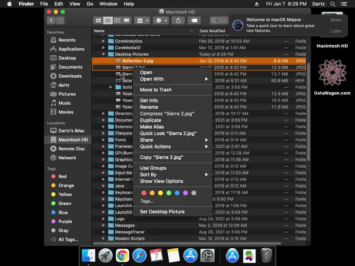Open the Open With submenu
355x266 pixels.
(173, 79)
